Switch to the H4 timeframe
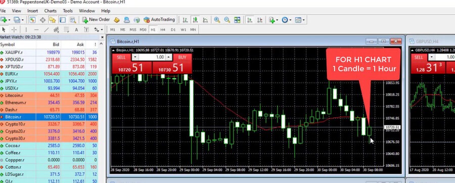455x183 pixels. tap(163, 30)
